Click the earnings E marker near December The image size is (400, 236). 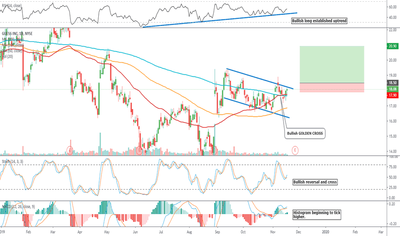click(x=295, y=150)
